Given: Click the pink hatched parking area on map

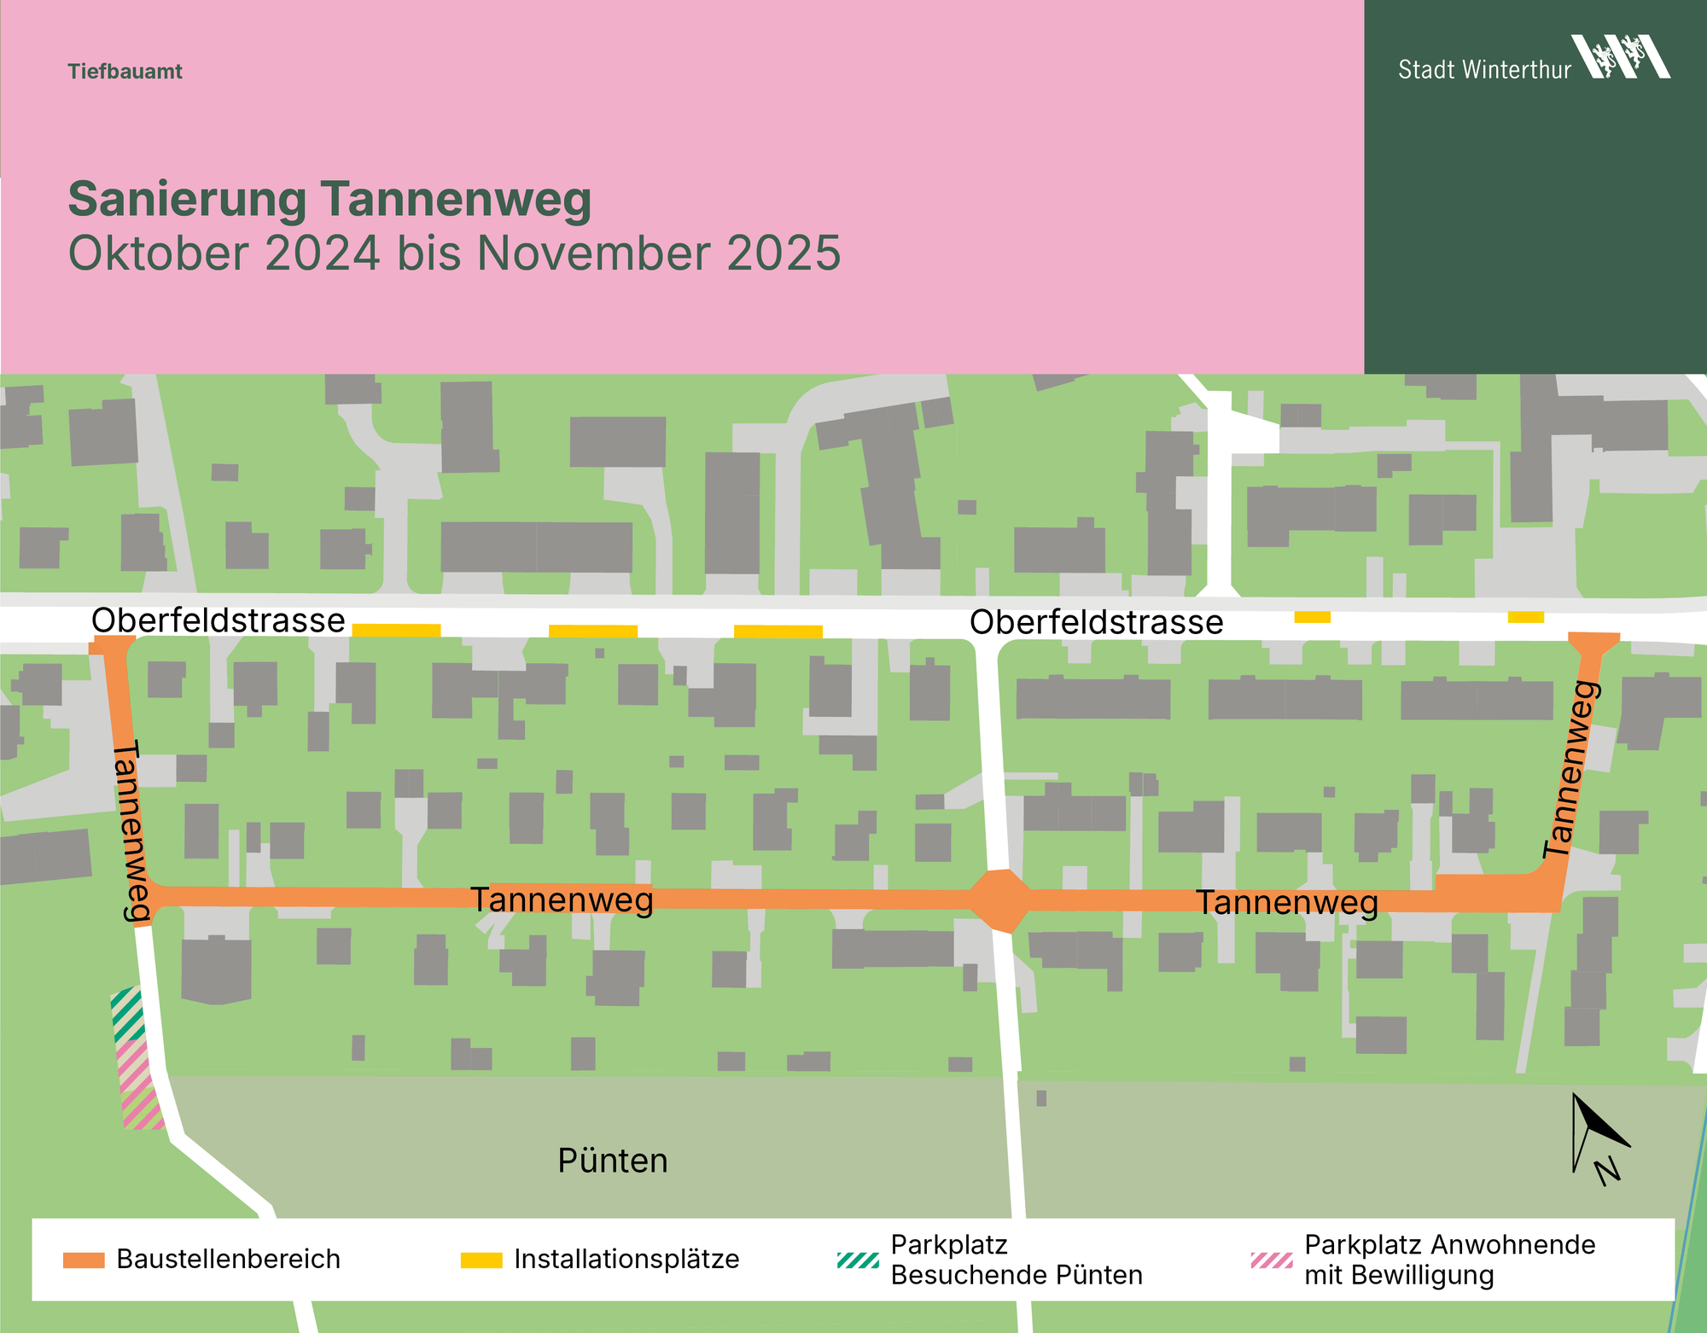Looking at the screenshot, I should 139,1086.
